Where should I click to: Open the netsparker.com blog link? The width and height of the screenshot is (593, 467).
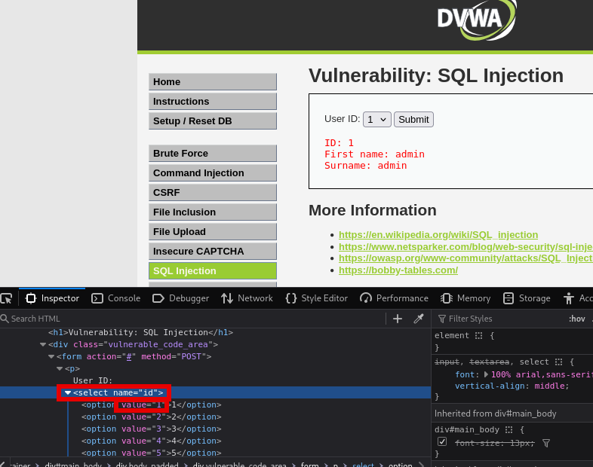pyautogui.click(x=465, y=247)
